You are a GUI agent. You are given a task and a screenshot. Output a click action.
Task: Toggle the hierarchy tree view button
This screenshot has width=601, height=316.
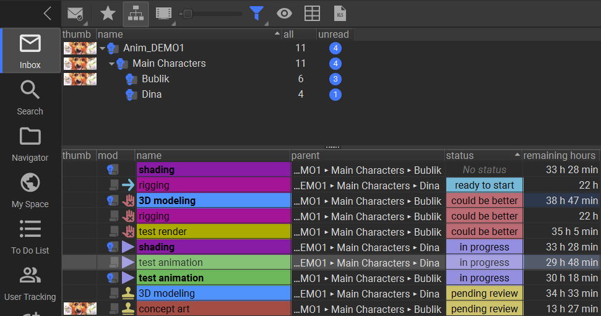136,14
